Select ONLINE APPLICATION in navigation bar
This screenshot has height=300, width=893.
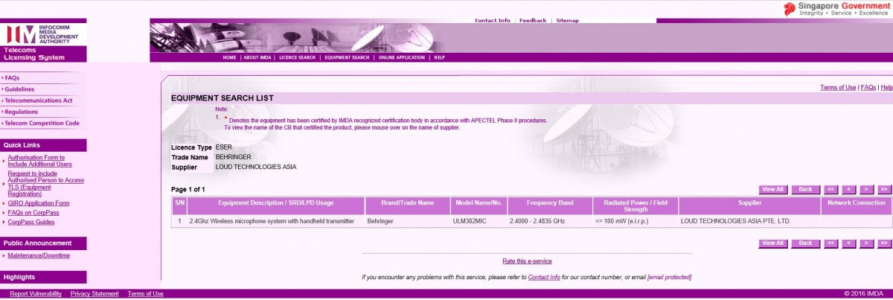[x=401, y=57]
